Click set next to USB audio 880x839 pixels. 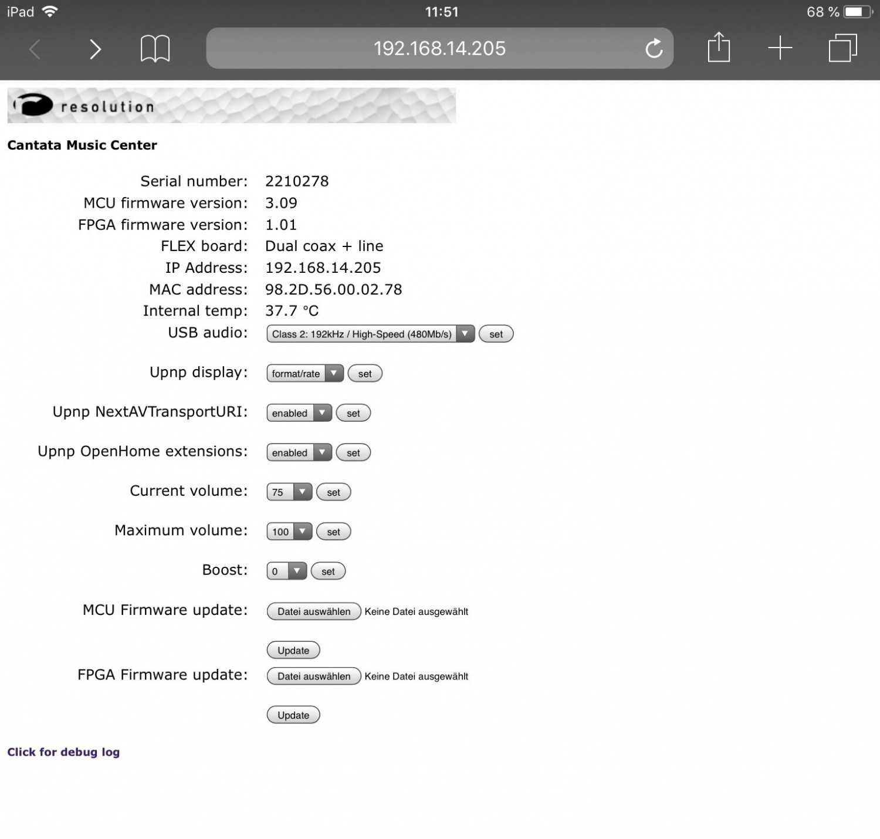point(496,334)
